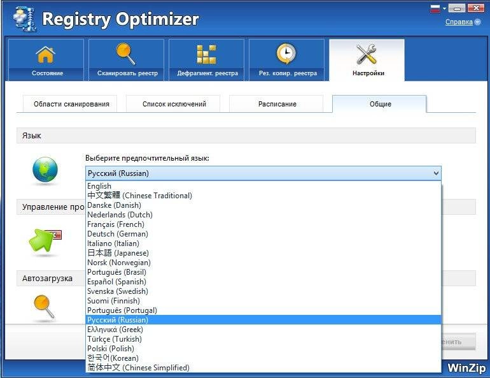This screenshot has width=490, height=378.
Task: Select highlighted Русский (Russian) list item
Action: point(263,320)
